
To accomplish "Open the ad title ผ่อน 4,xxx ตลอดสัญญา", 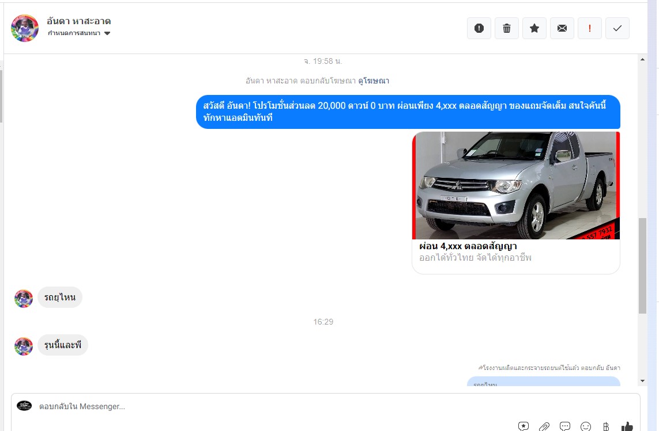I will 468,246.
